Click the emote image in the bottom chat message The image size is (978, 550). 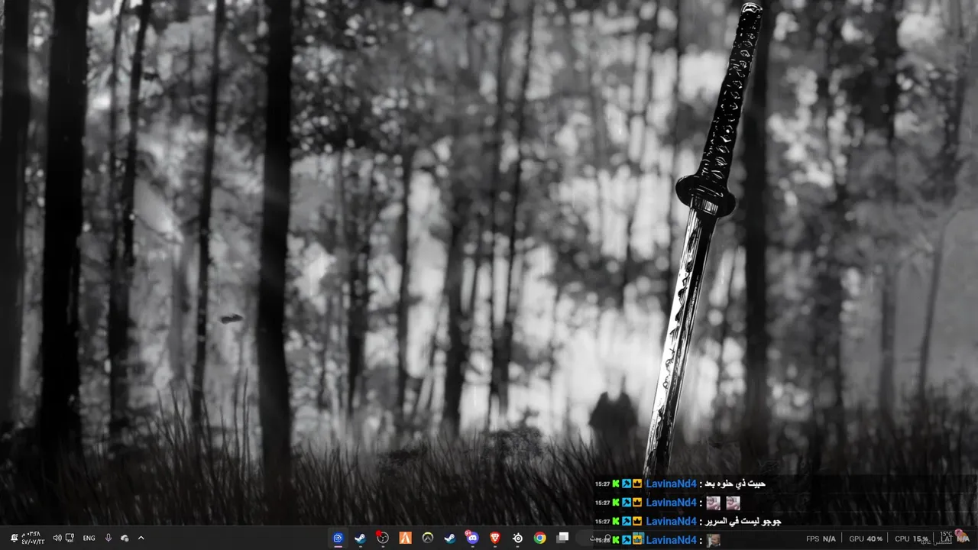tap(713, 540)
